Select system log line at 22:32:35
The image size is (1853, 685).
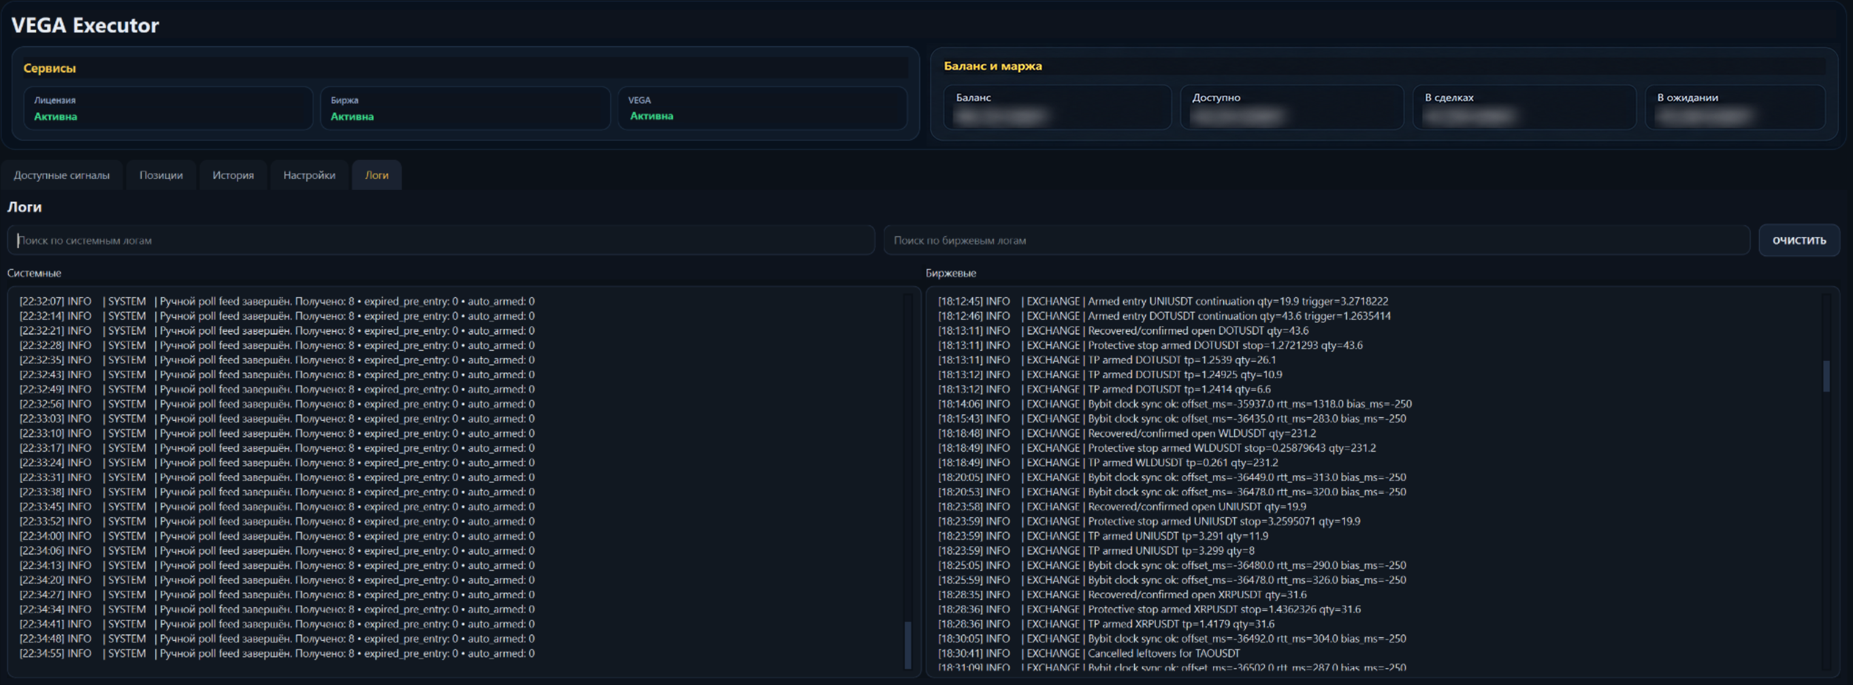point(277,360)
